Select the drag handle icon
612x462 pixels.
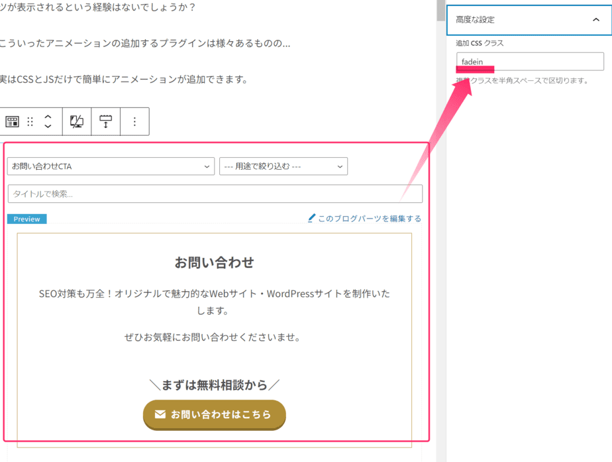(30, 121)
